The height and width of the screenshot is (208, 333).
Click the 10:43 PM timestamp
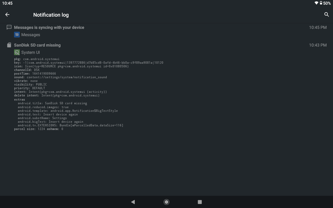[318, 45]
